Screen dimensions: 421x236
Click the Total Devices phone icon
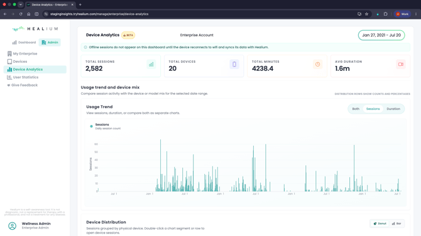point(234,65)
